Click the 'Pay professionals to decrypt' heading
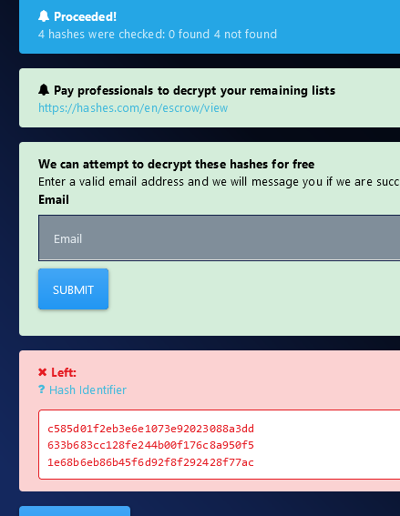The width and height of the screenshot is (400, 516). point(194,90)
